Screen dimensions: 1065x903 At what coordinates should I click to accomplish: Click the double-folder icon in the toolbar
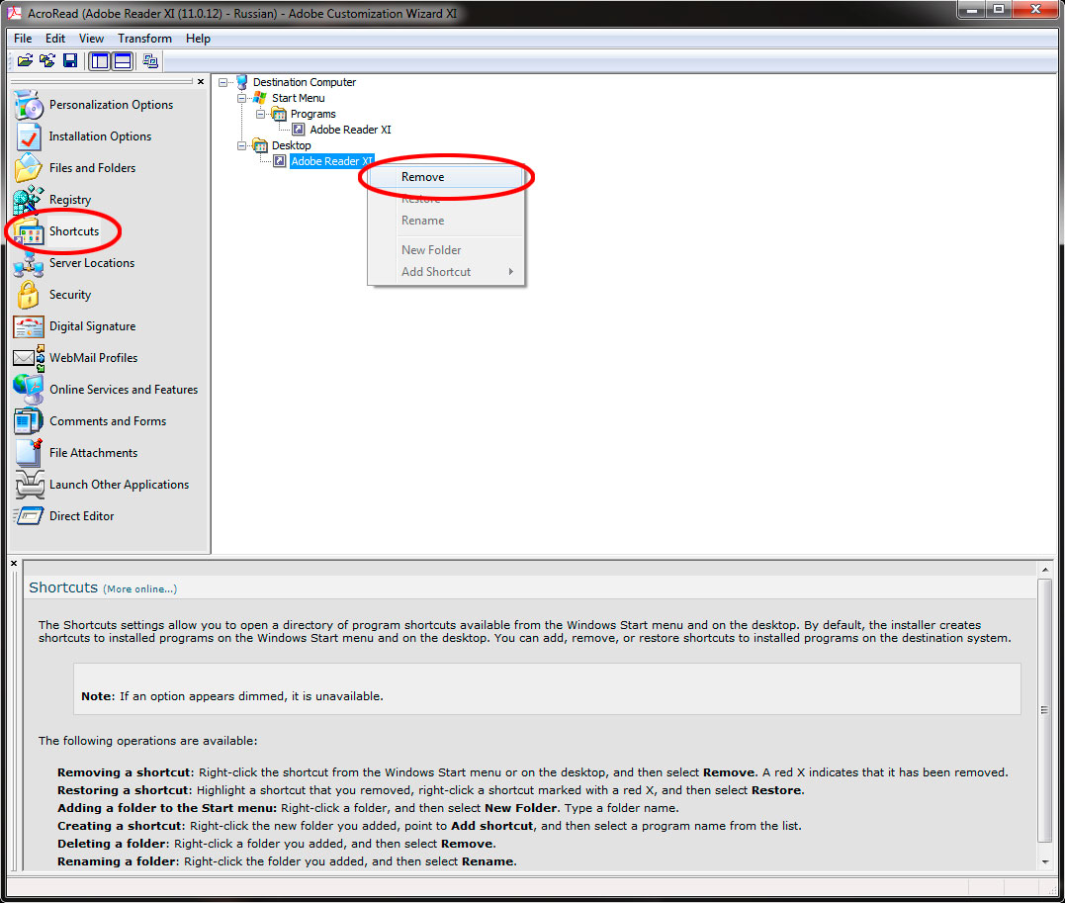tap(46, 61)
